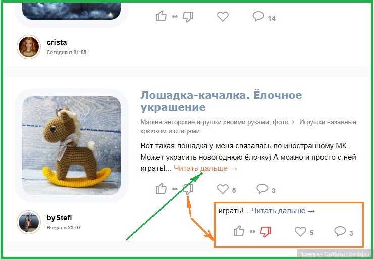Click orange Читать дальше link
This screenshot has height=259, width=374.
(205, 168)
